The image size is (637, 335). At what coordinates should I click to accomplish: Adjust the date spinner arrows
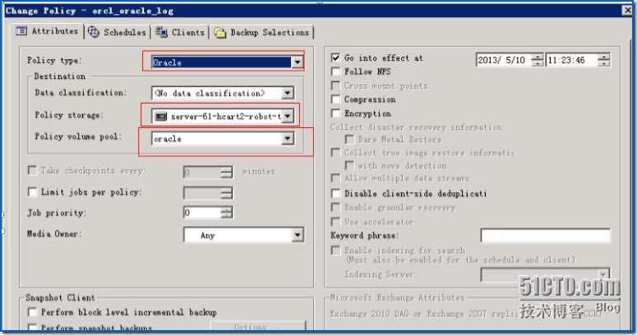(x=537, y=60)
